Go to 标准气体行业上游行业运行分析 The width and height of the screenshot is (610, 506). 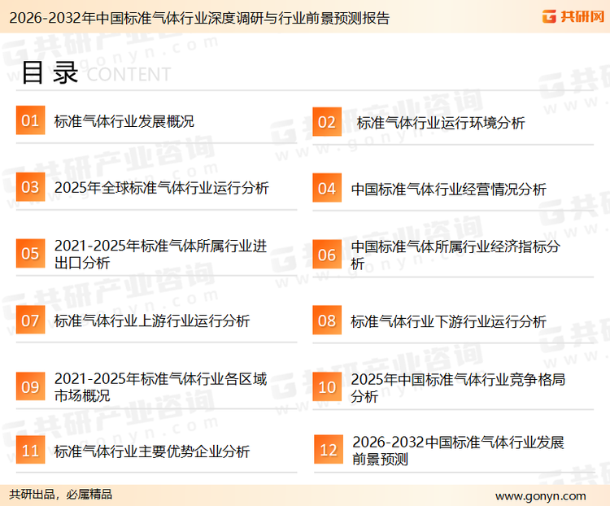(x=152, y=321)
